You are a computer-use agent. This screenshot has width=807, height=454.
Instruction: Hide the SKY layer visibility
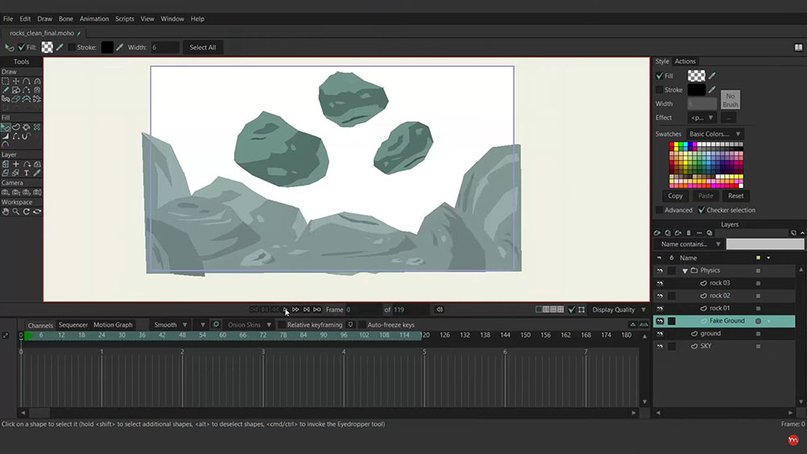660,347
